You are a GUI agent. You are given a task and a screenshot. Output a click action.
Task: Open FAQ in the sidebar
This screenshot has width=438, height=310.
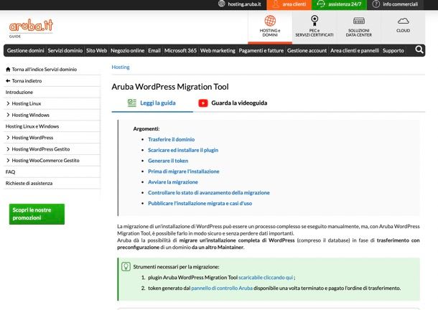[10, 172]
